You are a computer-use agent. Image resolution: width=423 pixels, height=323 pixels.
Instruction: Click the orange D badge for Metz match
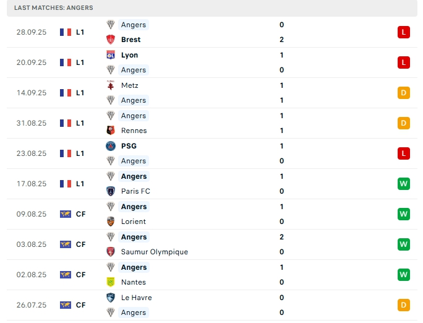click(403, 93)
